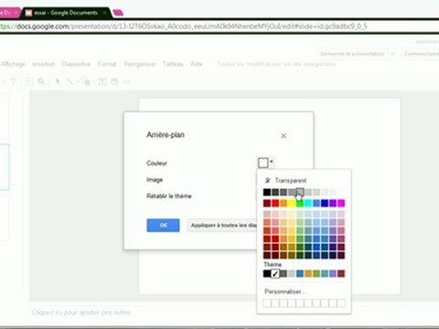Select the green swatch in the Thème row
Viewport: 439px width, 329px height.
316,273
